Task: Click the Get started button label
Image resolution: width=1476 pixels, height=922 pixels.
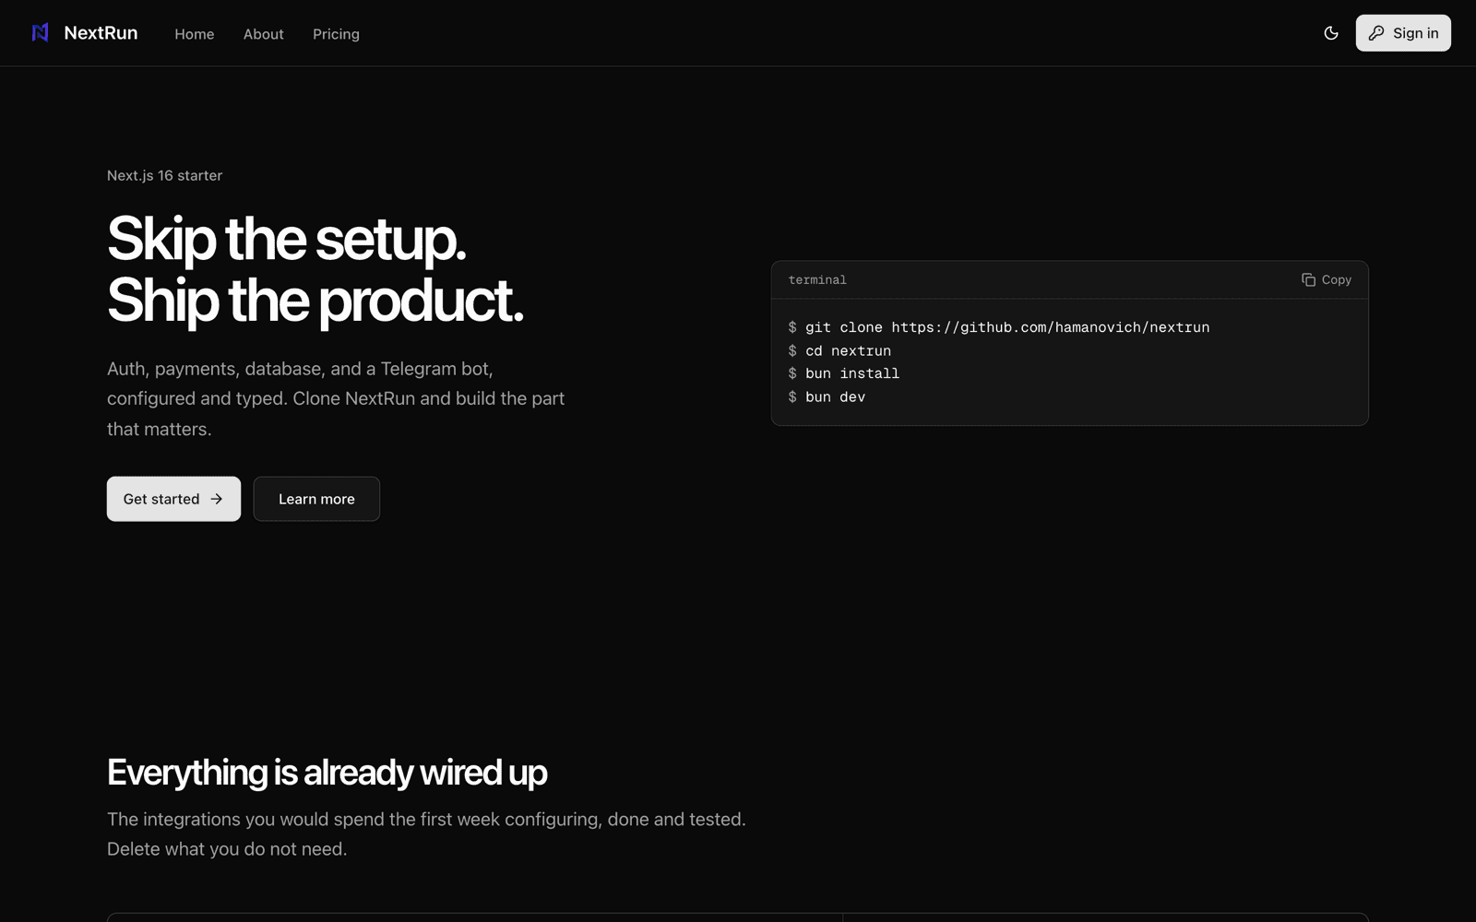Action: 161,499
